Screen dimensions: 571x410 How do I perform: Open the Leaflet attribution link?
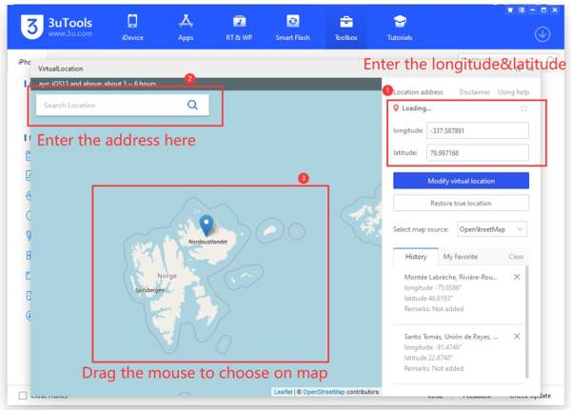(284, 392)
